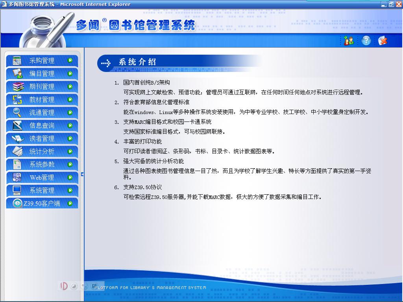Click the Platform for Library's Management System footer text
This screenshot has width=403, height=302.
[150, 287]
